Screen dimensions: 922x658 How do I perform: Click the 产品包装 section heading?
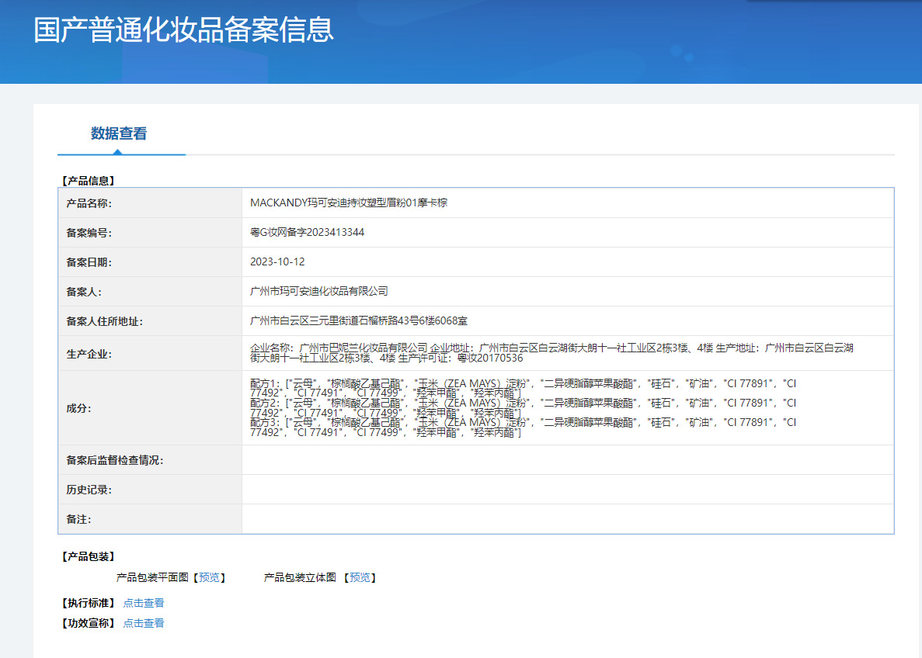coord(89,556)
